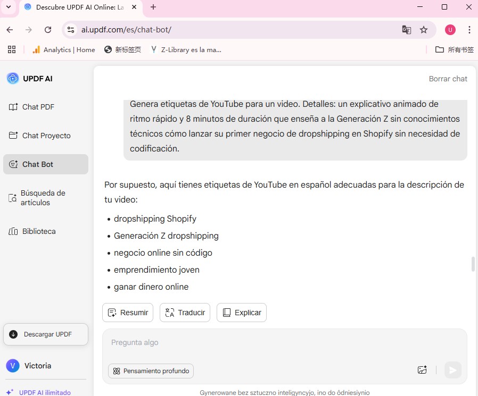Click the Explicar quick action button
Image resolution: width=478 pixels, height=396 pixels.
(x=242, y=313)
